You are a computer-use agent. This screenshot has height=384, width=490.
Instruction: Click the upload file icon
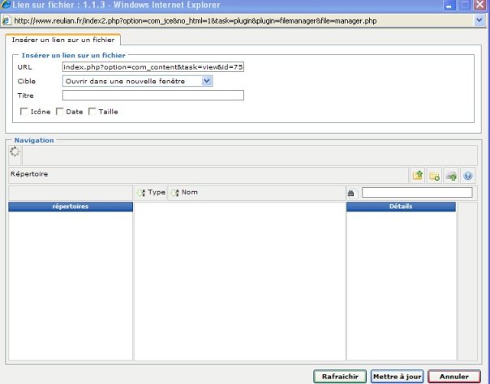(x=451, y=175)
